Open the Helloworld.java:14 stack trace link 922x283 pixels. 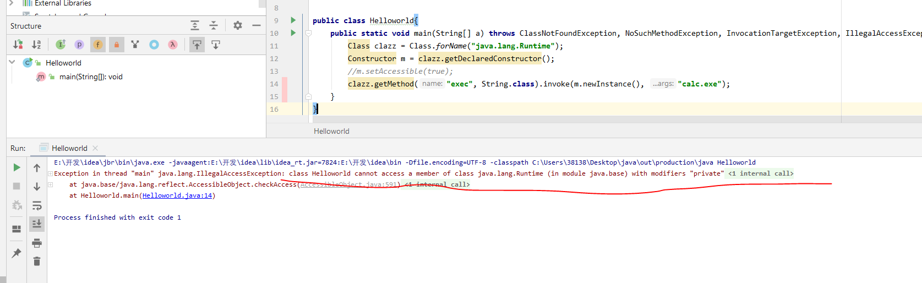click(177, 195)
